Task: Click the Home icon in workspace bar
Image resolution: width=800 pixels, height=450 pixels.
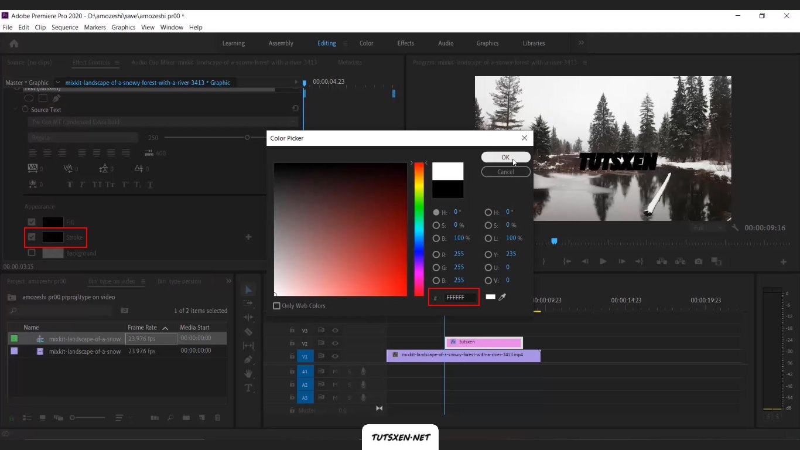Action: (14, 43)
